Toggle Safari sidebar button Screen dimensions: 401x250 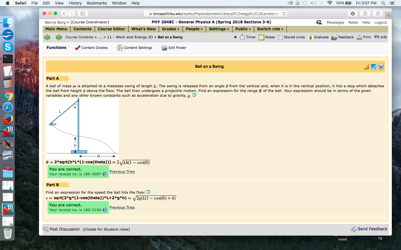pos(83,13)
